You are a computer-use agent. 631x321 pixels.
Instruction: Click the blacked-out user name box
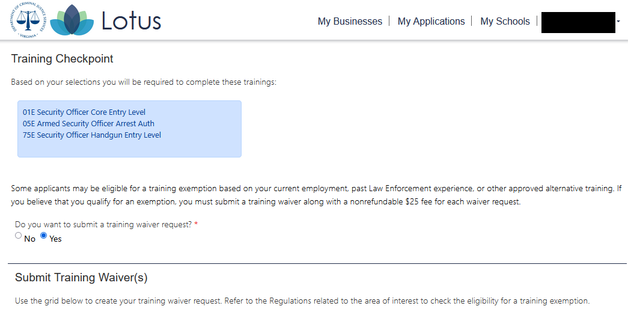[578, 22]
